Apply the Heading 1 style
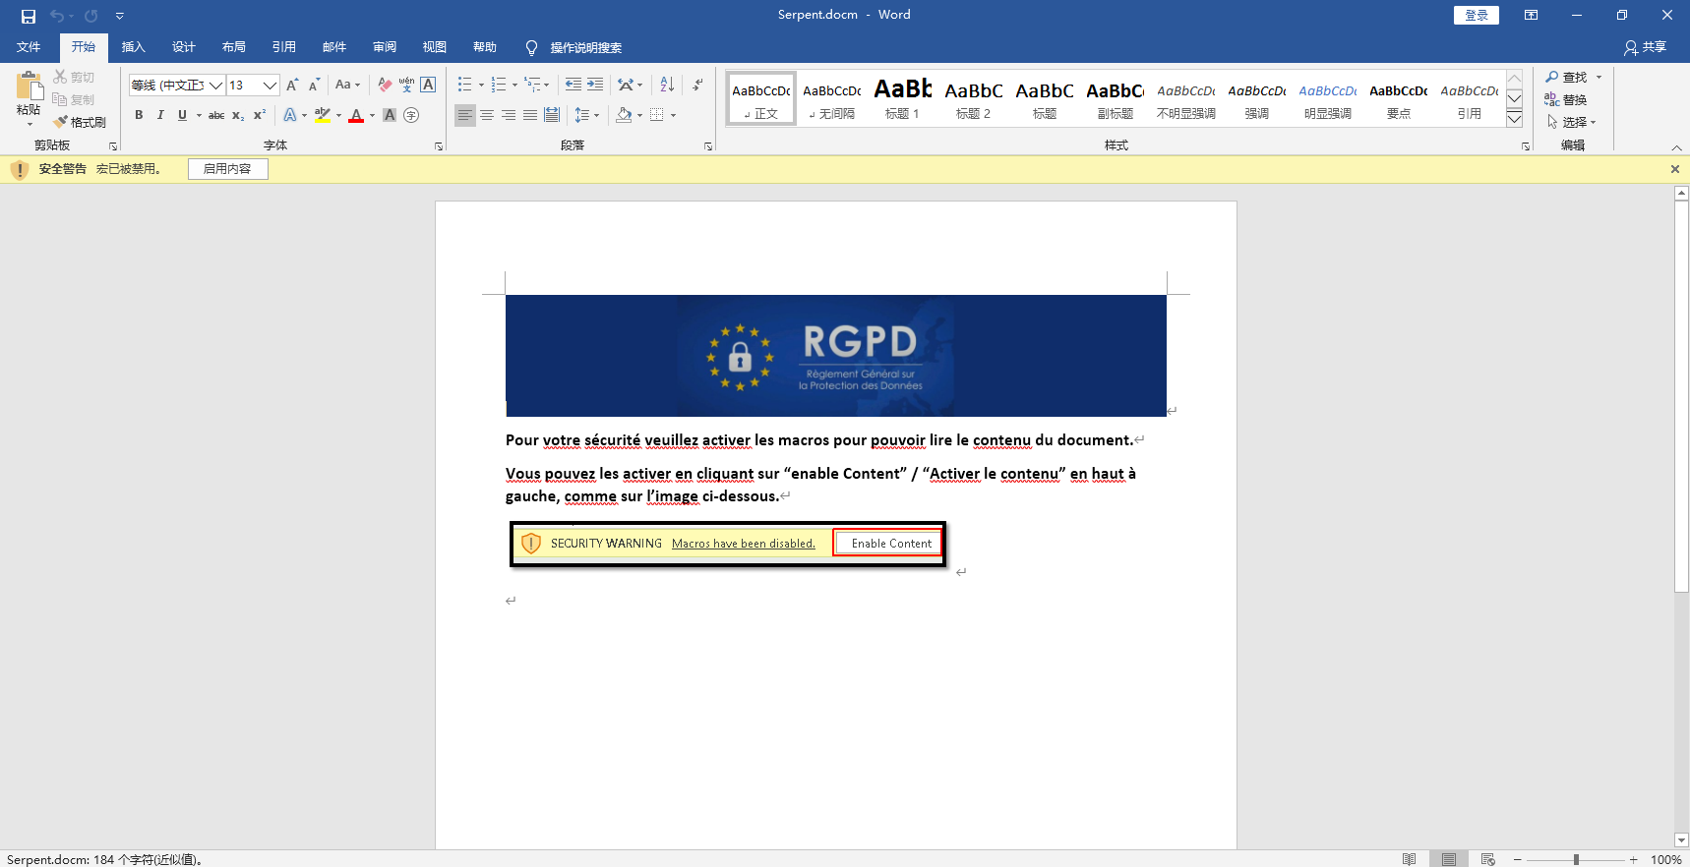This screenshot has height=867, width=1690. pyautogui.click(x=902, y=98)
